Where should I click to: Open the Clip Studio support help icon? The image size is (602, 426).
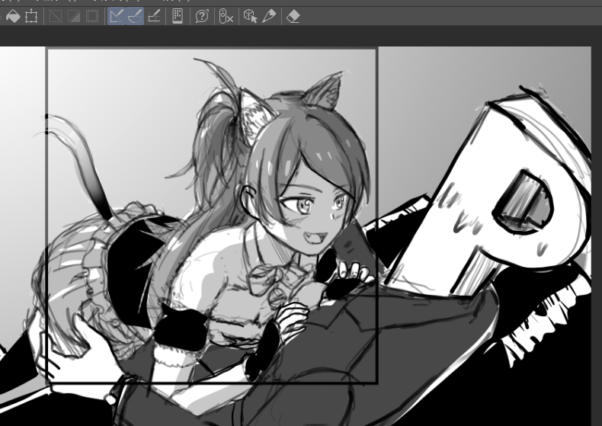202,17
